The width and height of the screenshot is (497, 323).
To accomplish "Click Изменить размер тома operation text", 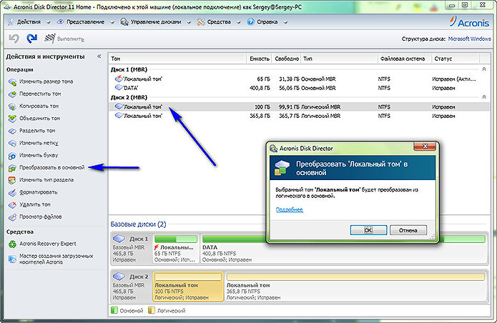I will pyautogui.click(x=46, y=81).
